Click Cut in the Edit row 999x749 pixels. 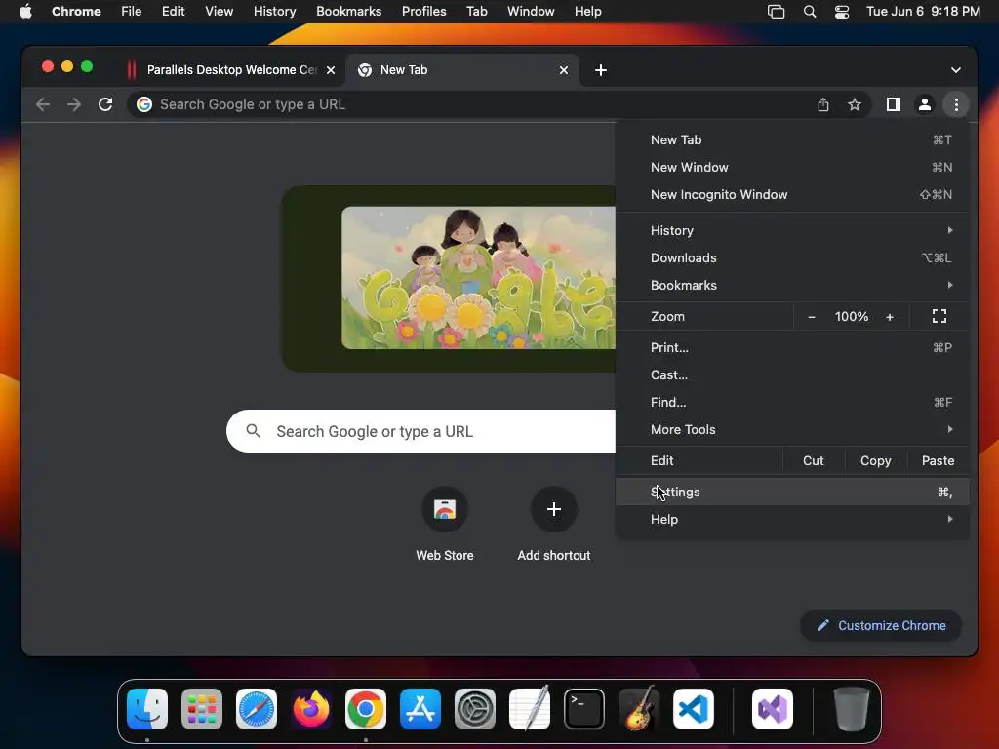point(813,461)
